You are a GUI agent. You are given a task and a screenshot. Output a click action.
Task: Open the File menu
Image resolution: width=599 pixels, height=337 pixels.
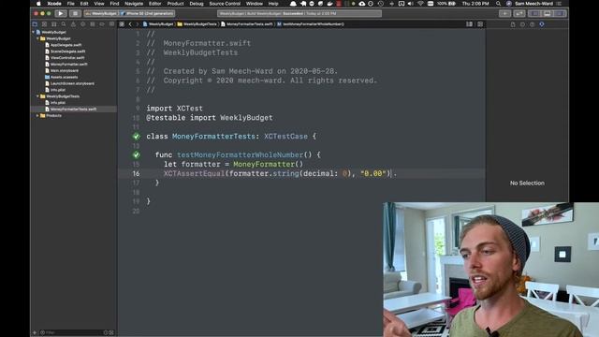click(71, 4)
